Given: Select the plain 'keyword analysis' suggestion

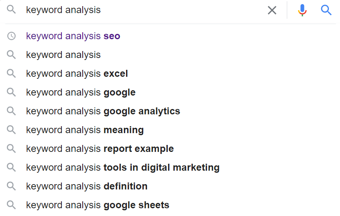Looking at the screenshot, I should (63, 55).
